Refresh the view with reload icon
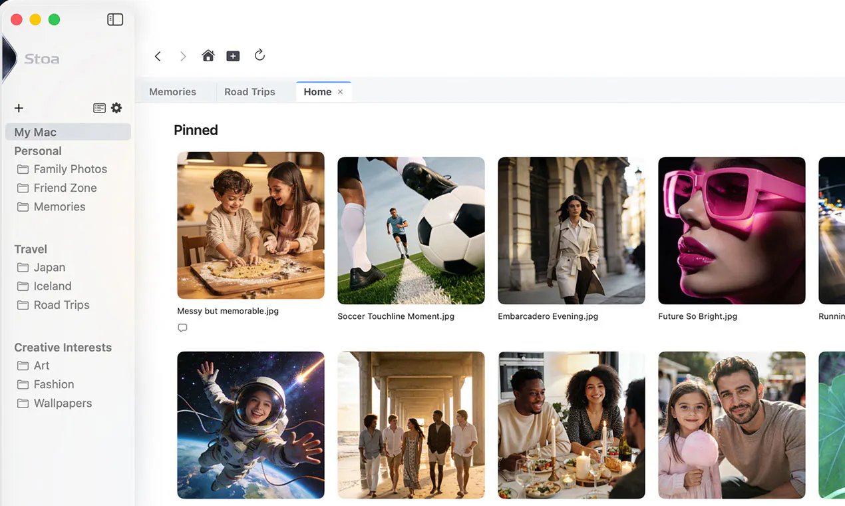This screenshot has height=506, width=845. click(260, 55)
